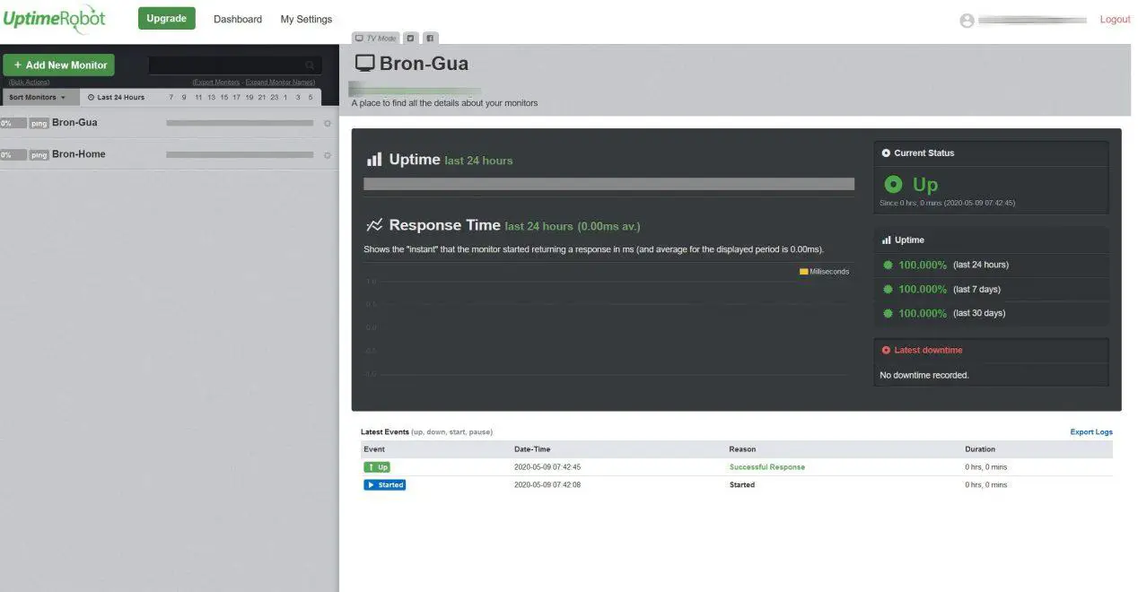Click the Add New Monitor button
Screen dimensions: 1138x592
pos(59,65)
